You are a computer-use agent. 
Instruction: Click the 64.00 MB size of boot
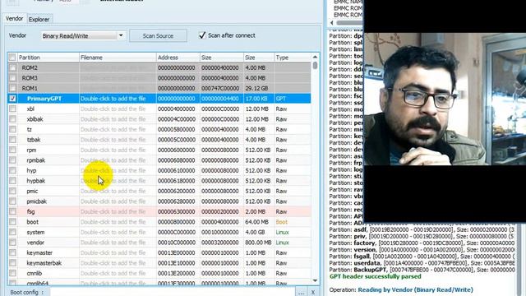[x=256, y=222]
